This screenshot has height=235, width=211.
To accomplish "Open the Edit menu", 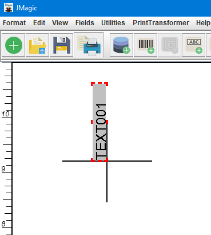I will tap(39, 23).
